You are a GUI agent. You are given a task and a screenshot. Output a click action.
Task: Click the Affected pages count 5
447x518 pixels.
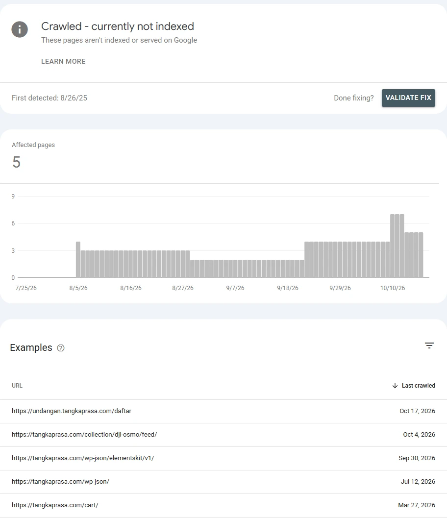pyautogui.click(x=17, y=162)
